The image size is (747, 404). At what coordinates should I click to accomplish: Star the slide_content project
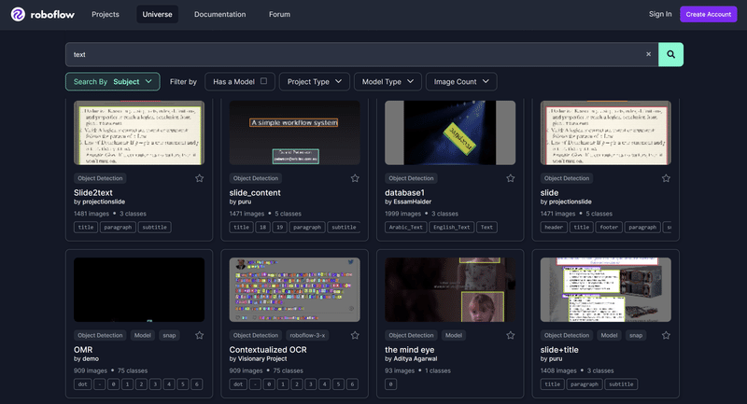[x=355, y=178]
